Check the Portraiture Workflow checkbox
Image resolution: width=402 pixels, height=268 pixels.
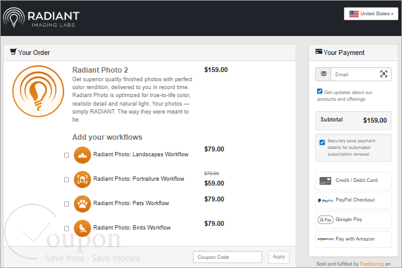point(67,179)
